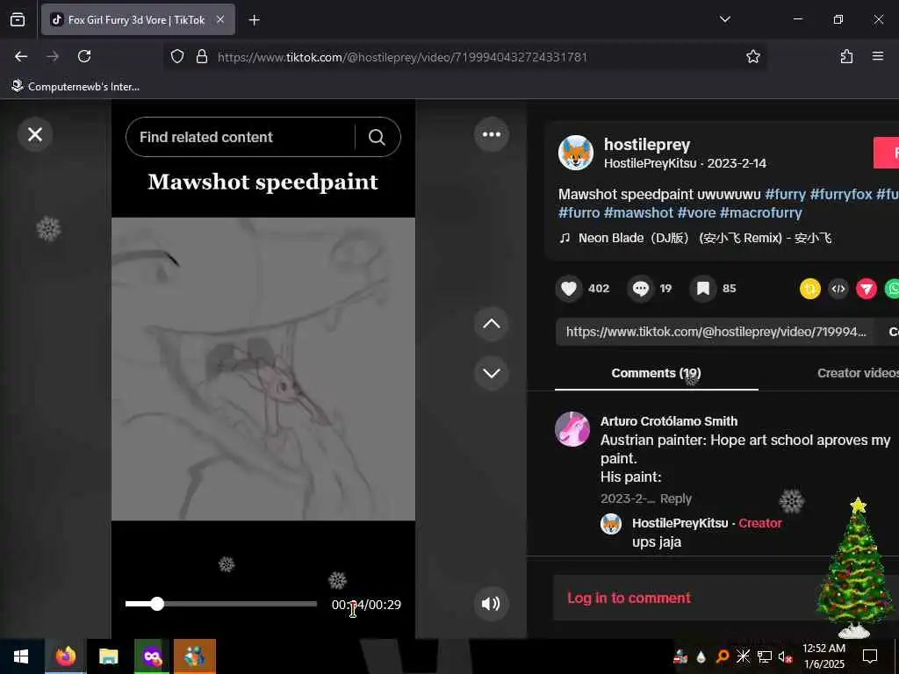Screen dimensions: 899x674
Task: Open Arturo Crotólamo Smith's avatar
Action: pyautogui.click(x=572, y=428)
